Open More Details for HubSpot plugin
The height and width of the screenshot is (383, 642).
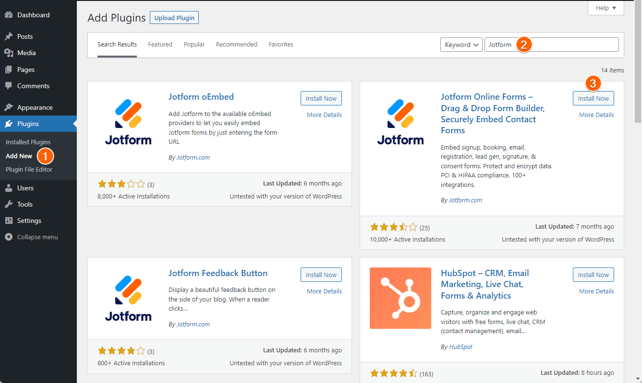click(596, 291)
